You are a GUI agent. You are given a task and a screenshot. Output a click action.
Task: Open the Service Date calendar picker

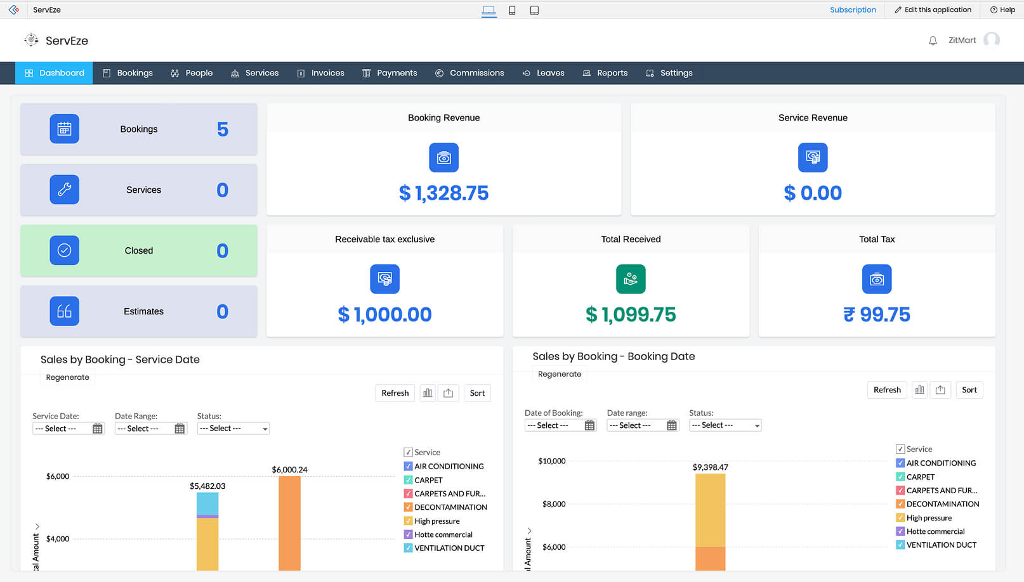click(97, 429)
